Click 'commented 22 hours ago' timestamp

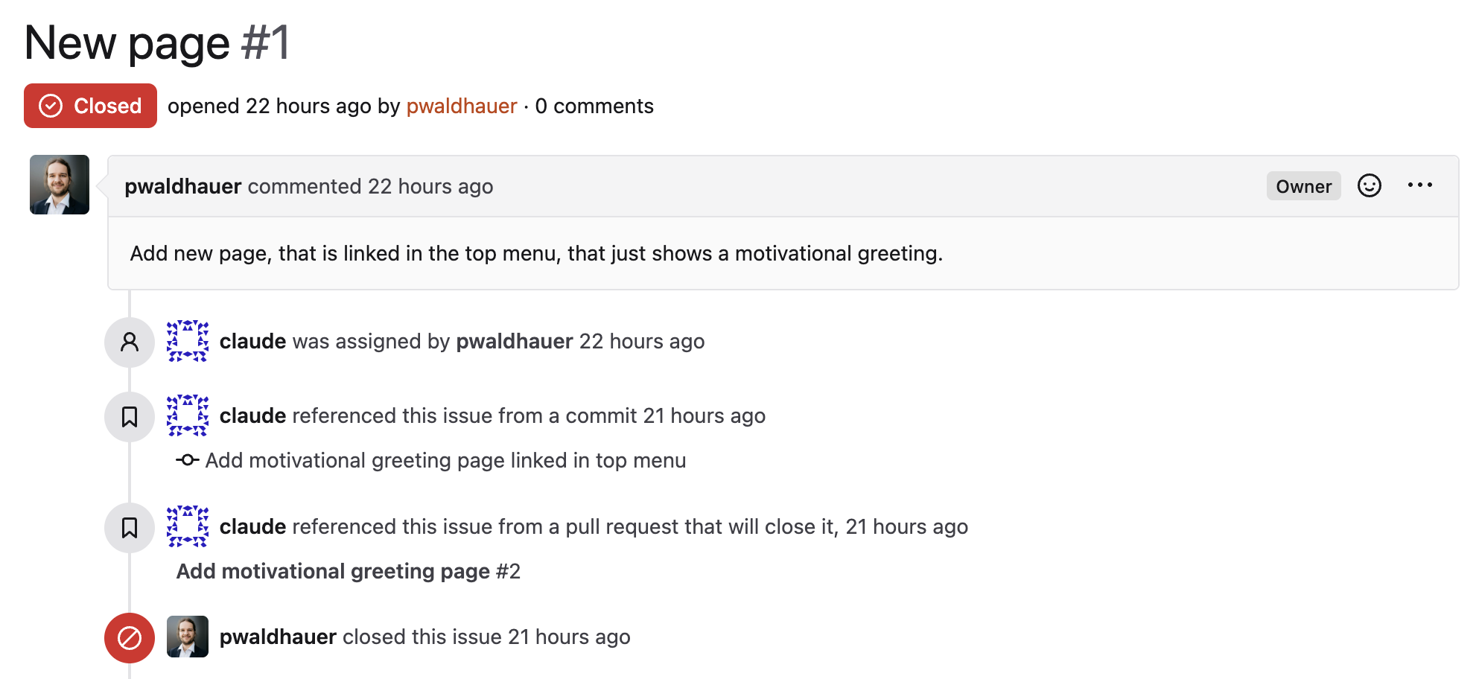pos(371,186)
